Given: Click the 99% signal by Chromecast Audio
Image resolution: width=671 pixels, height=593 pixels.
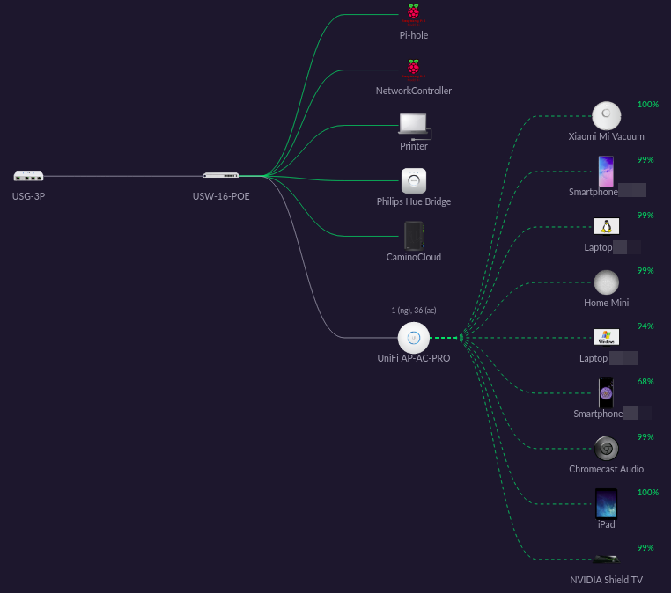Looking at the screenshot, I should (645, 437).
